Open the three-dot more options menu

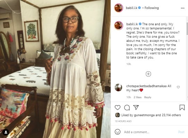(182, 8)
